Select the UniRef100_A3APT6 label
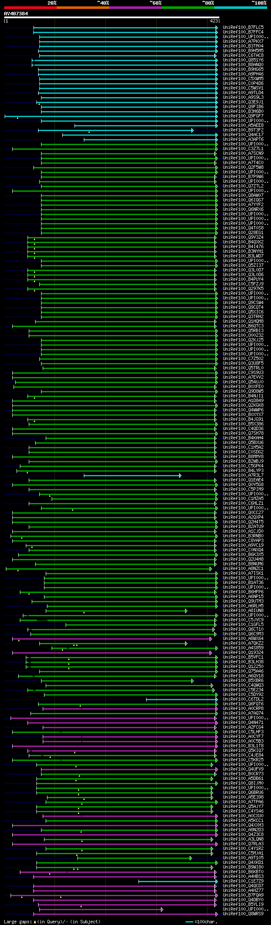The width and height of the screenshot is (271, 925). (243, 140)
